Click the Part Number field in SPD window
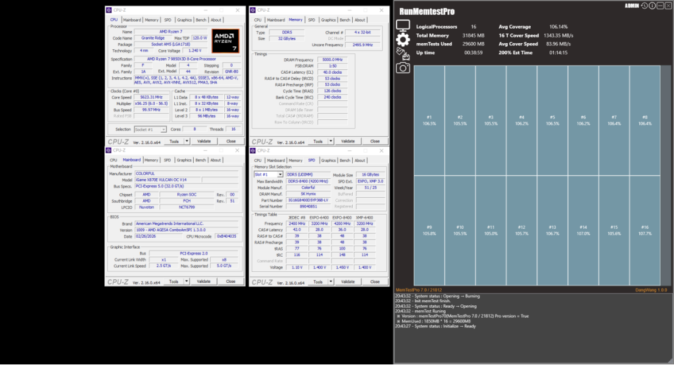The width and height of the screenshot is (674, 365). [x=308, y=200]
